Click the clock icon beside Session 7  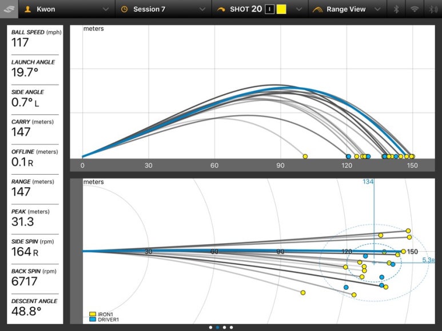124,9
